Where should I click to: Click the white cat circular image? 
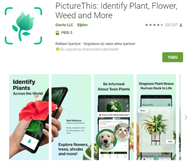(x=123, y=132)
